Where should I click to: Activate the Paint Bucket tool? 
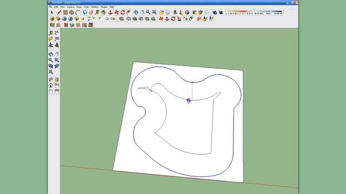coord(103,12)
